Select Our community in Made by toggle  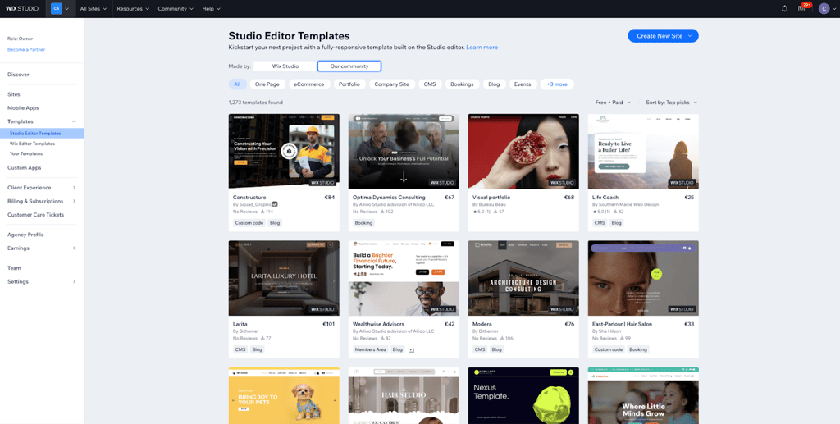pyautogui.click(x=349, y=66)
